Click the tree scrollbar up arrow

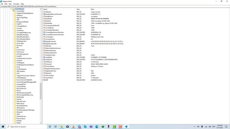pos(41,9)
